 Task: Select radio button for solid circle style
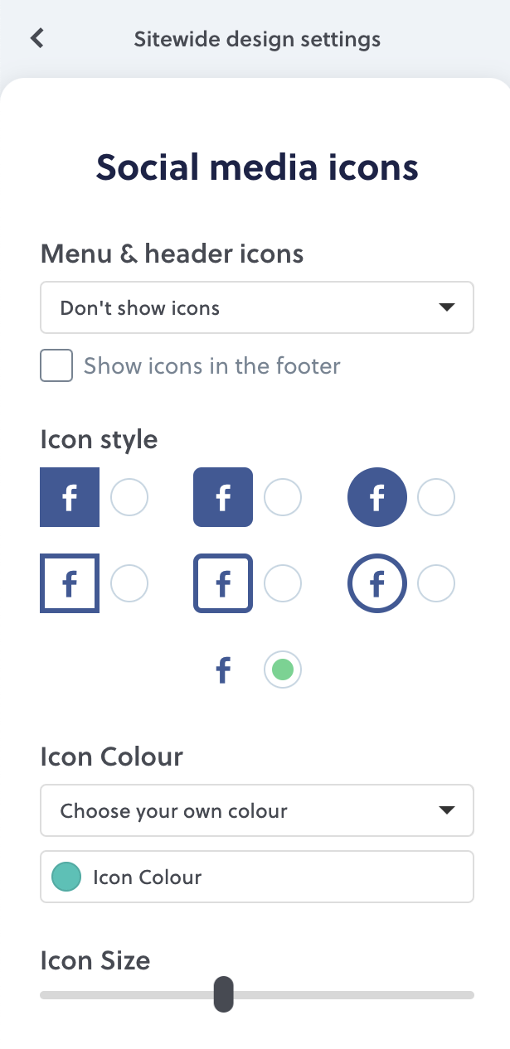click(436, 497)
